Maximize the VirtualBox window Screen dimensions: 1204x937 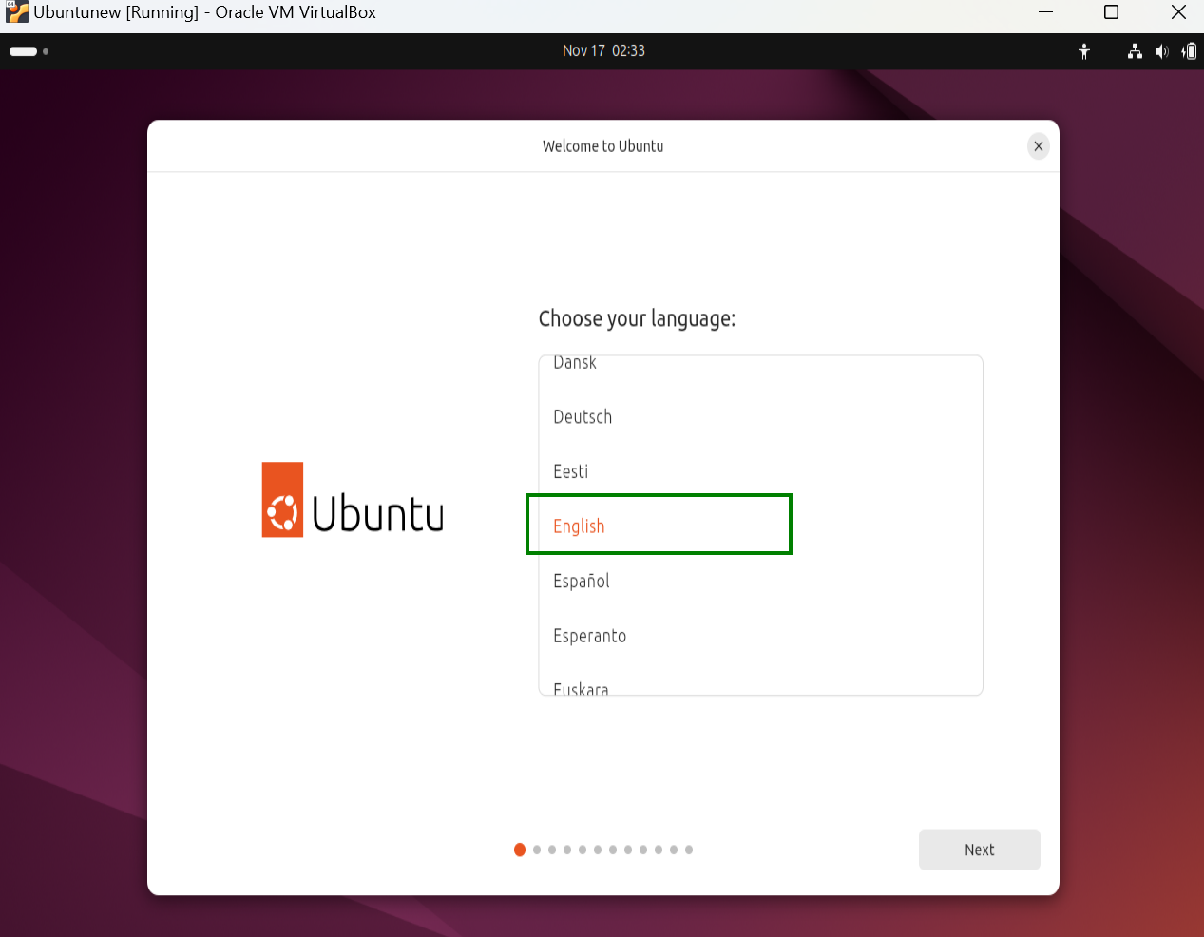[1111, 12]
